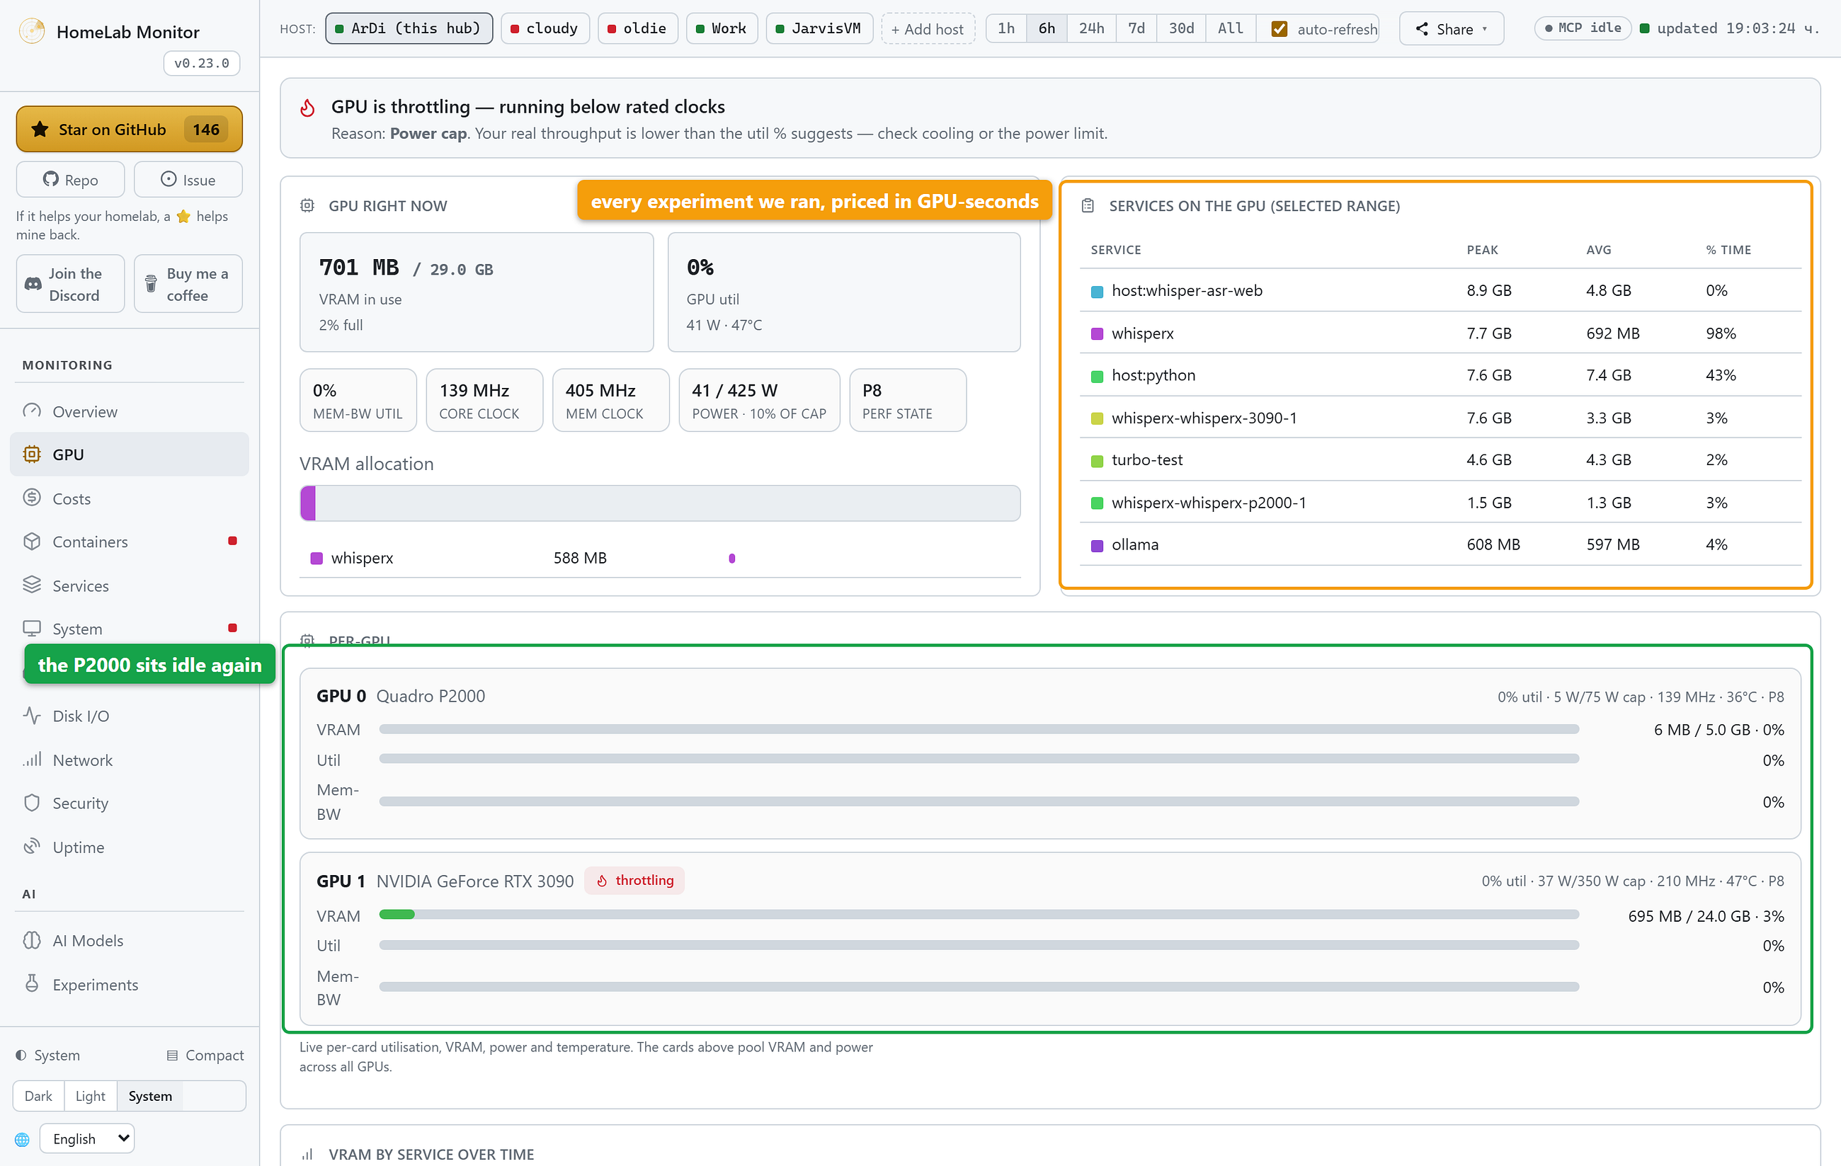Click the VRAM allocation bar

click(660, 503)
